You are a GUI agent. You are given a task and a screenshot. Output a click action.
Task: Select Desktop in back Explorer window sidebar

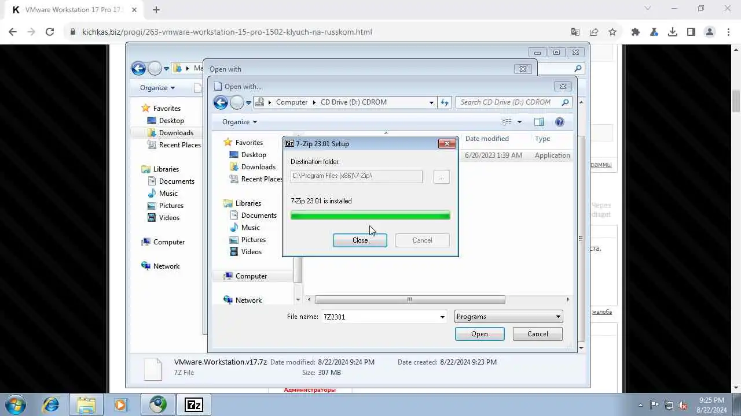pyautogui.click(x=171, y=121)
